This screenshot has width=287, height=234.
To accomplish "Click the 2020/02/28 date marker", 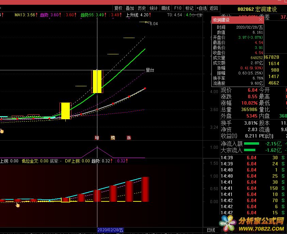I will pyautogui.click(x=110, y=230).
